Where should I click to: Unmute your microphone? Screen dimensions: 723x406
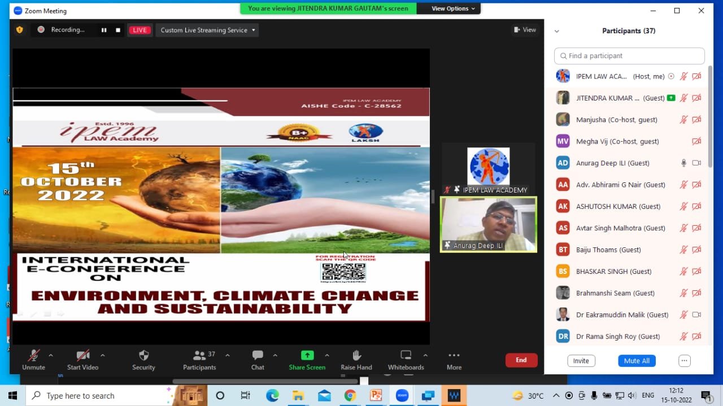pyautogui.click(x=33, y=356)
